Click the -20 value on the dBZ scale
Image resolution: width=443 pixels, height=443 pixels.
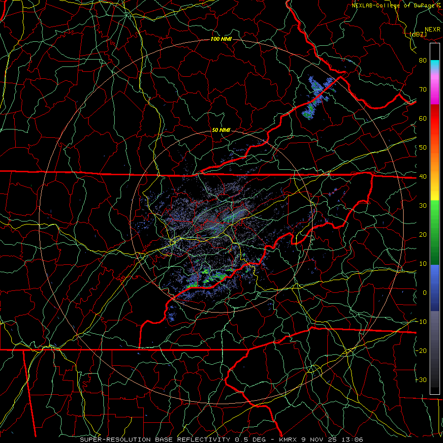[x=421, y=350]
